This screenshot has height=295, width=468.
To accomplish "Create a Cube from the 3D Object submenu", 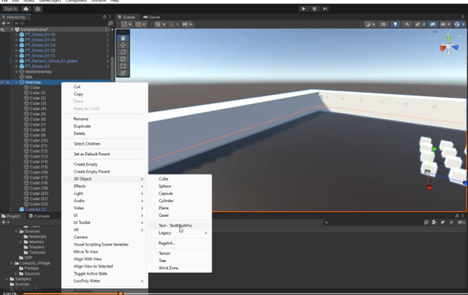I will (163, 179).
